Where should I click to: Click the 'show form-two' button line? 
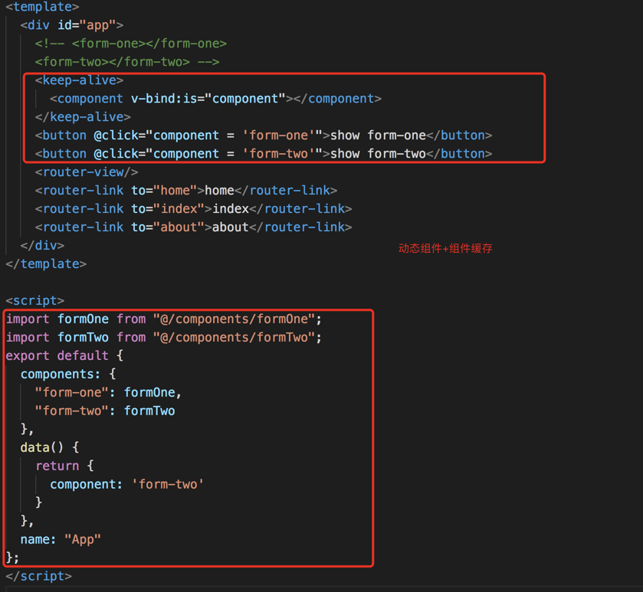pos(264,154)
